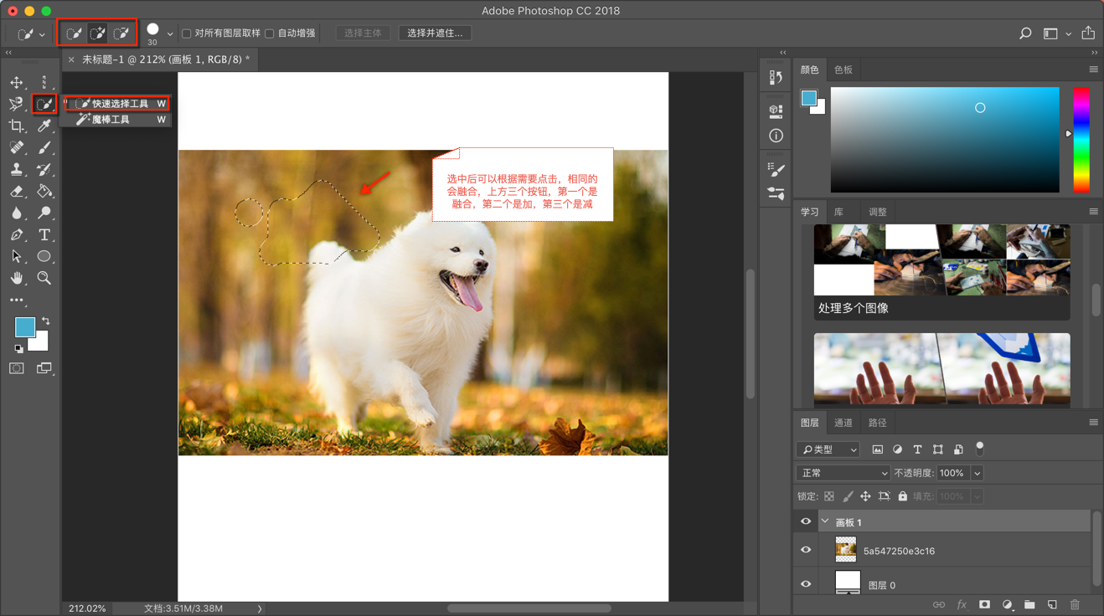Hide the 5a547250e3c16 layer

806,550
